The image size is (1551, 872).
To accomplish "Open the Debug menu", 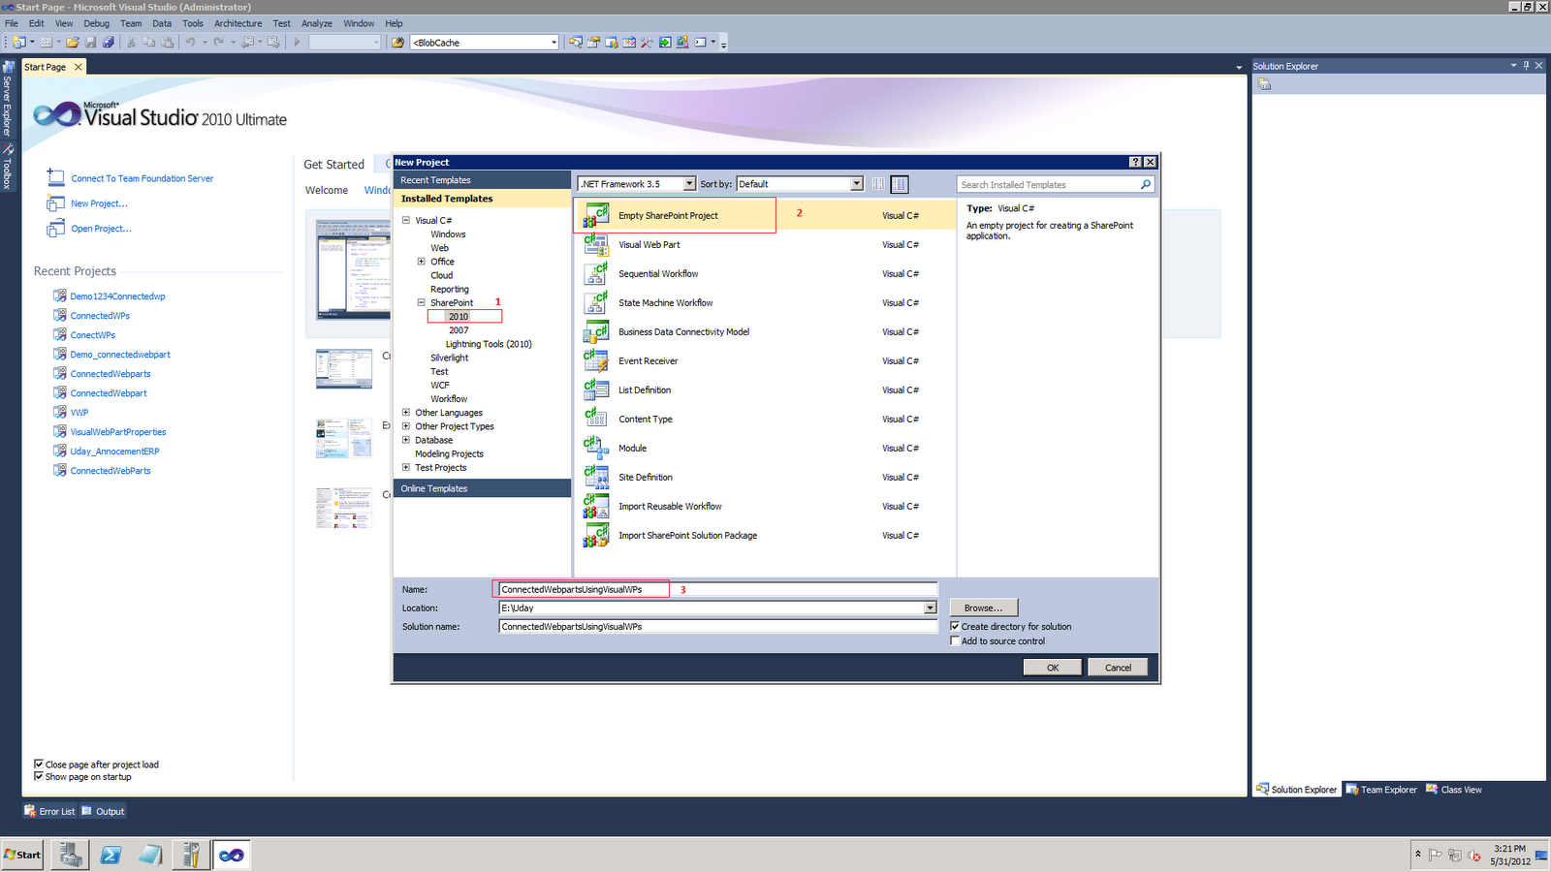I will (x=96, y=23).
